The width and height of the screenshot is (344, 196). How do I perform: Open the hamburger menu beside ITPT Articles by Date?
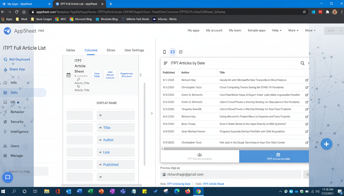coord(166,63)
